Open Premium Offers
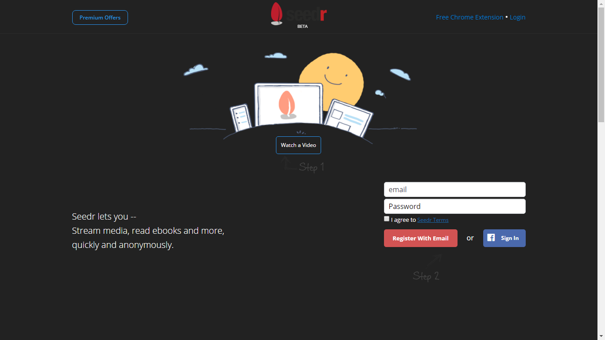605x340 pixels. [x=100, y=18]
